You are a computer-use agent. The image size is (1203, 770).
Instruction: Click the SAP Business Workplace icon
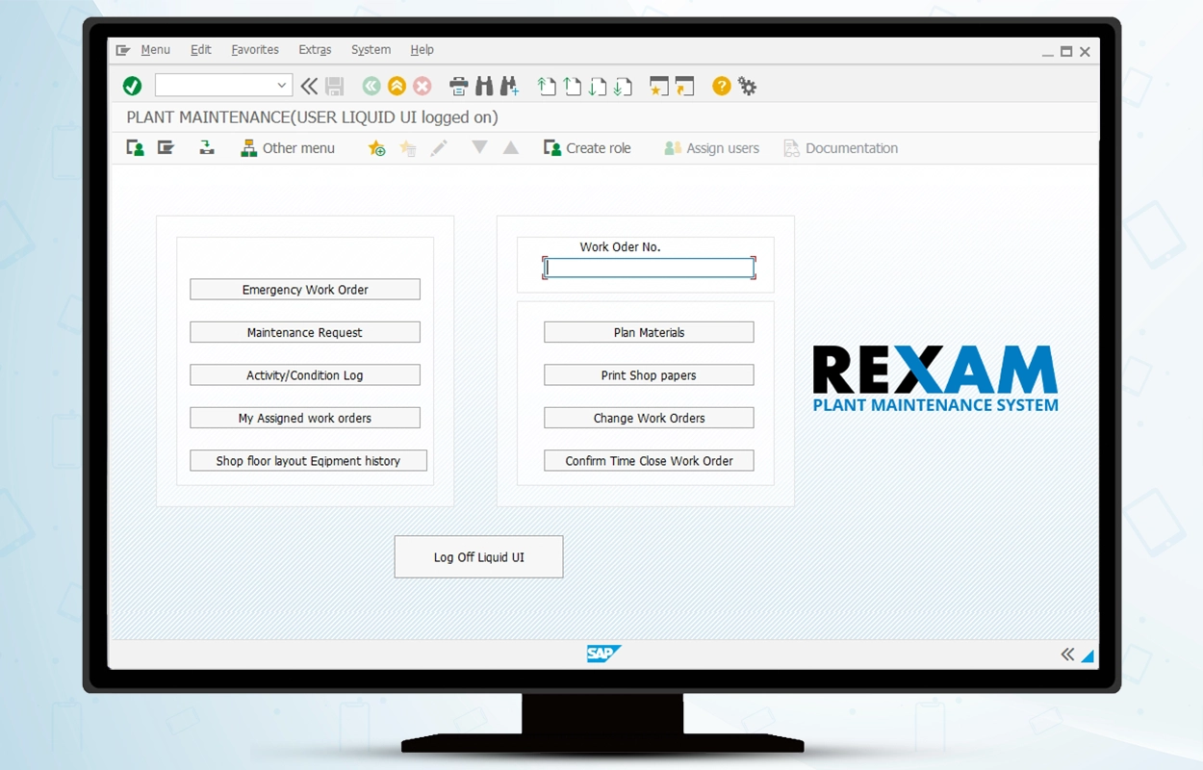pyautogui.click(x=207, y=147)
